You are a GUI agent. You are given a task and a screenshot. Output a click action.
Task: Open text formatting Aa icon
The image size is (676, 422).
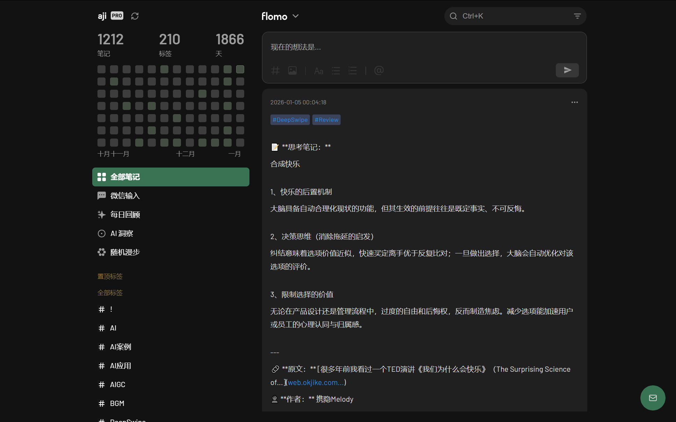pos(318,71)
